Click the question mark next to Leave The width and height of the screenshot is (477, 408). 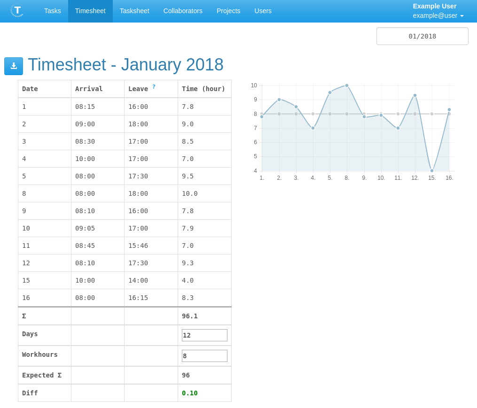[x=155, y=86]
